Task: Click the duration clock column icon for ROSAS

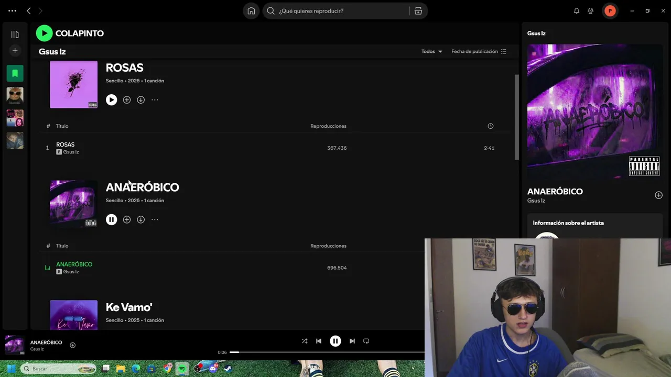Action: (491, 126)
